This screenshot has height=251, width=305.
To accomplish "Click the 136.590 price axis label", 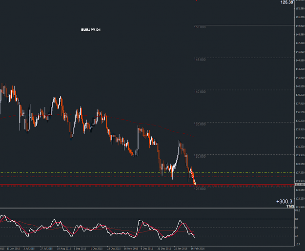I will coord(300,112).
